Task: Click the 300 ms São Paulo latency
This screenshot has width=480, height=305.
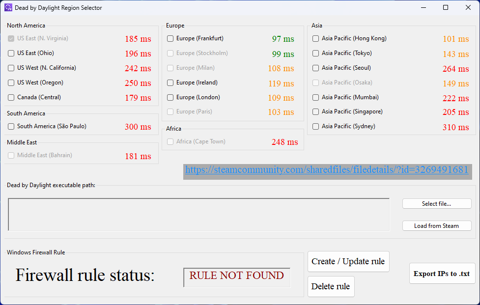Action: [138, 127]
